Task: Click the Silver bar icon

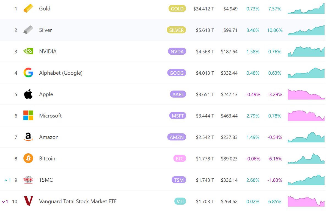Action: [28, 30]
